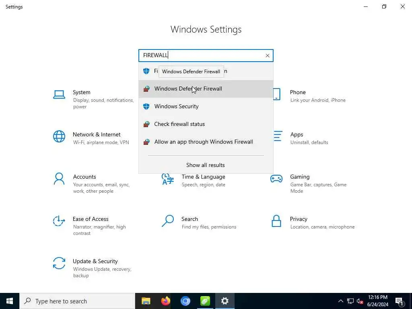
Task: Select the Windows Security search result
Action: [206, 106]
